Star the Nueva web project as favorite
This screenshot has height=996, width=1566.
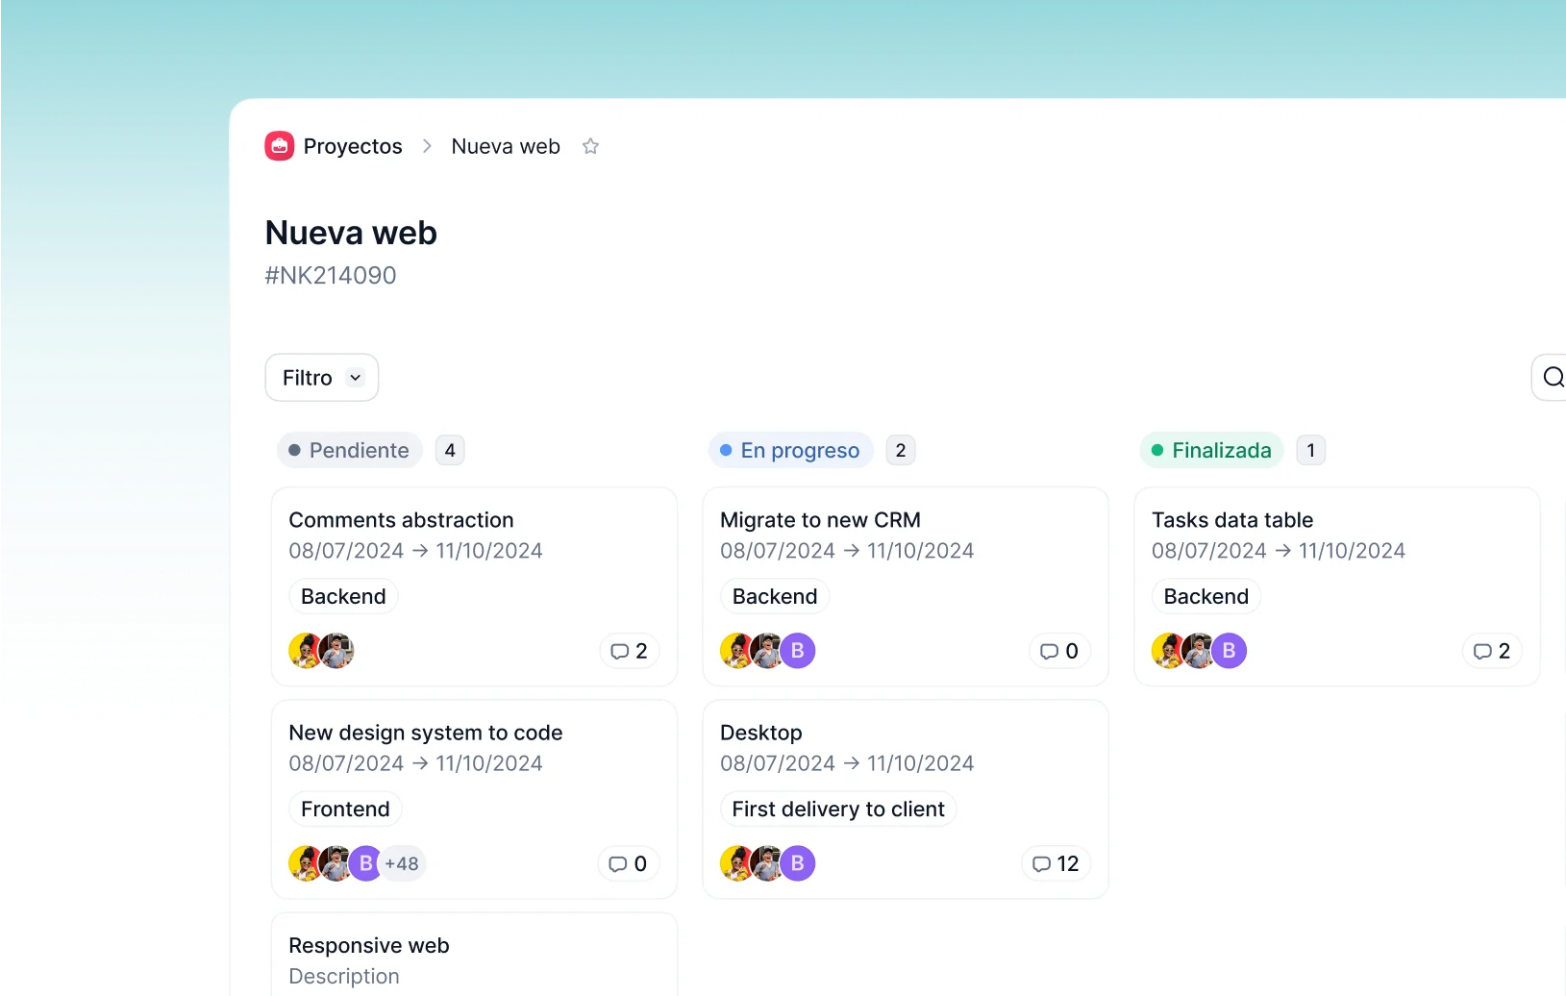click(x=590, y=146)
